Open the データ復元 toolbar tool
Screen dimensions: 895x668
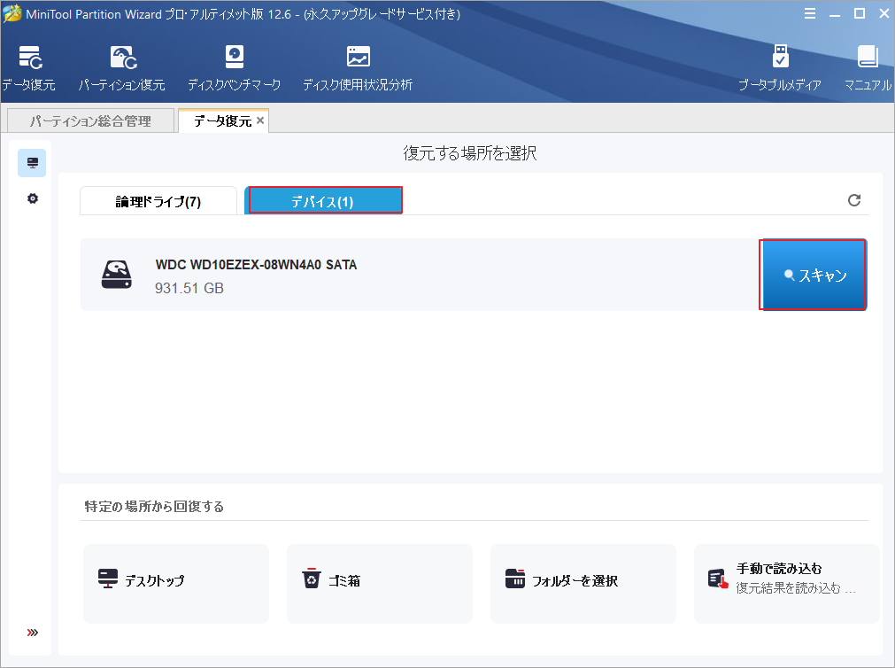click(x=28, y=68)
